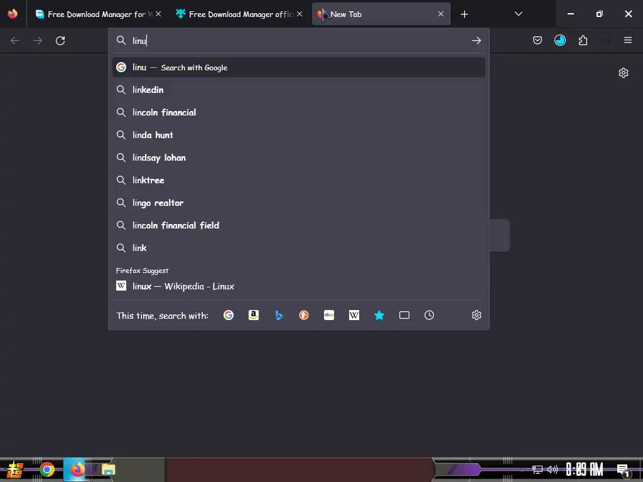Image resolution: width=643 pixels, height=482 pixels.
Task: Search bookmarks using the star icon
Action: point(379,315)
